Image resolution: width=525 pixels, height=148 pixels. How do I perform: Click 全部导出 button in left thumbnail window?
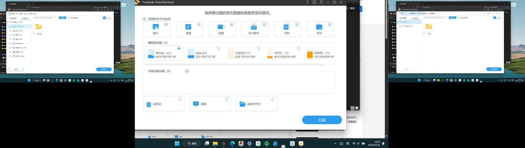[104, 69]
